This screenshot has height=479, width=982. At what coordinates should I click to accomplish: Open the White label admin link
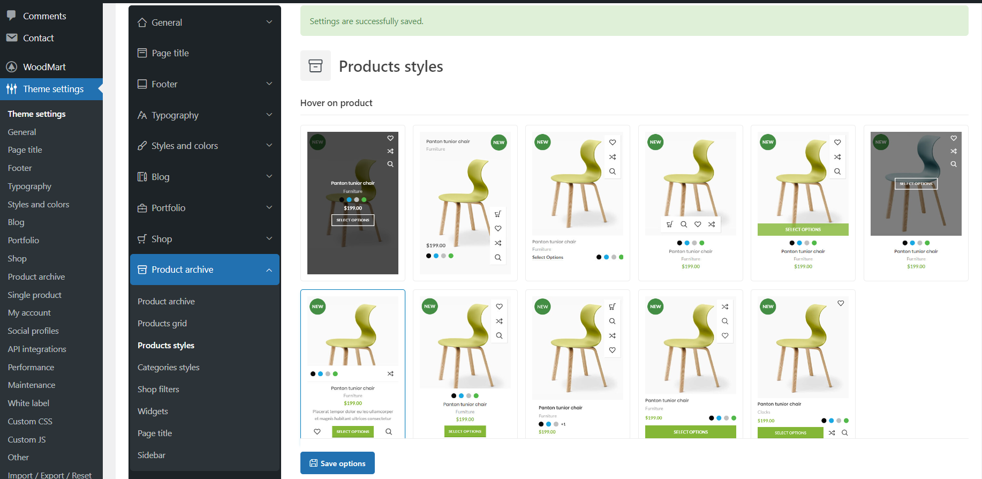coord(28,403)
